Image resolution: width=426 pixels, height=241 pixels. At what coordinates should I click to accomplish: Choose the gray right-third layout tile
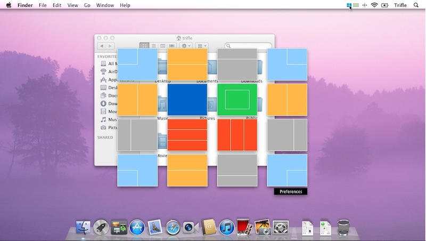[x=287, y=135]
